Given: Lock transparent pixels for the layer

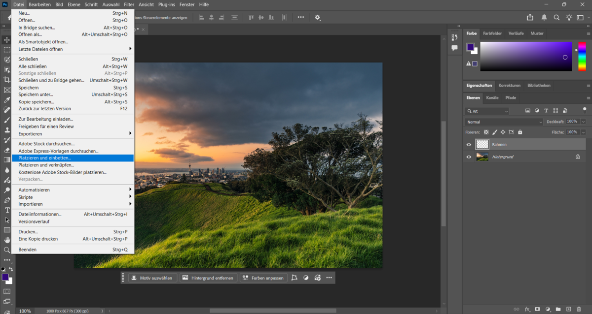Looking at the screenshot, I should point(485,132).
